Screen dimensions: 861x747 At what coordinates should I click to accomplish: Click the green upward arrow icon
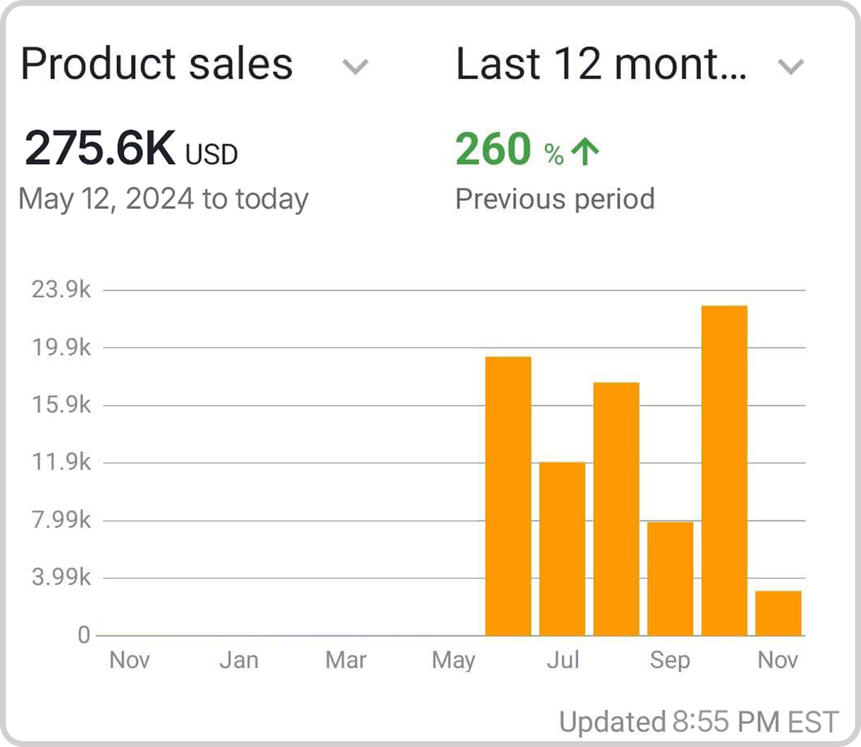(x=585, y=152)
